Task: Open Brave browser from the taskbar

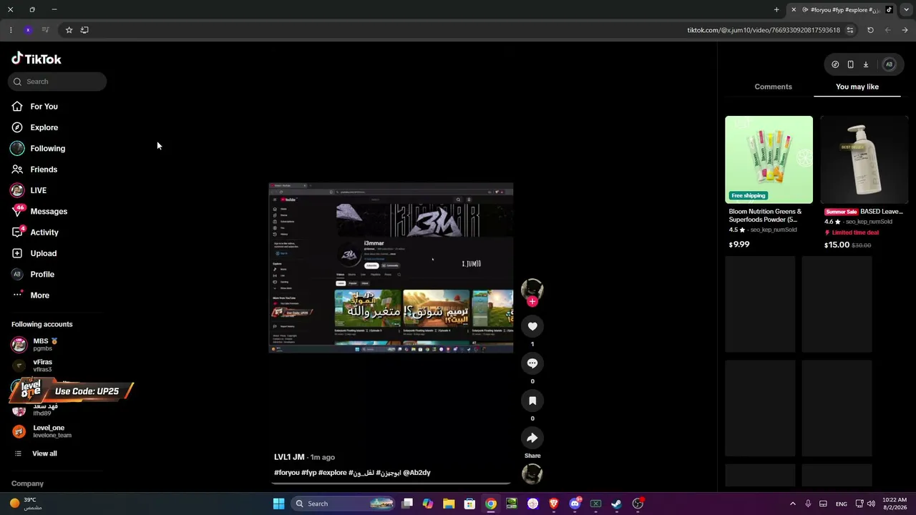Action: tap(554, 504)
